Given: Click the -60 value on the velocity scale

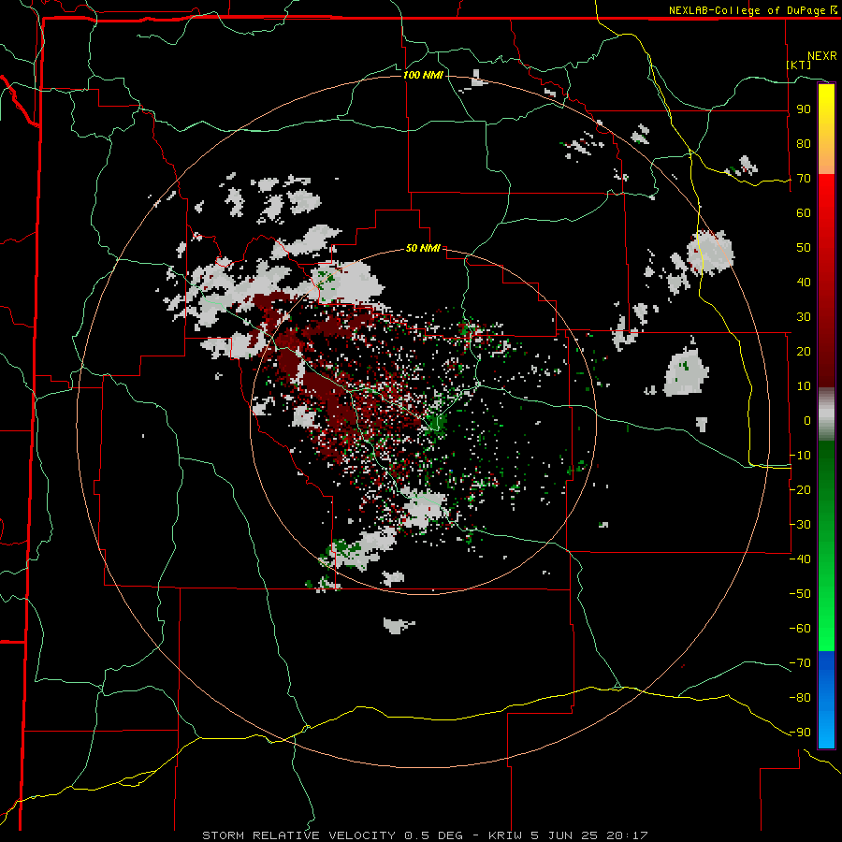Looking at the screenshot, I should coord(800,629).
